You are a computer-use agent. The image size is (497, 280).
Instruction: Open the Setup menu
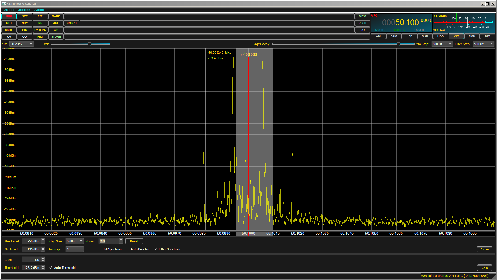pyautogui.click(x=9, y=10)
